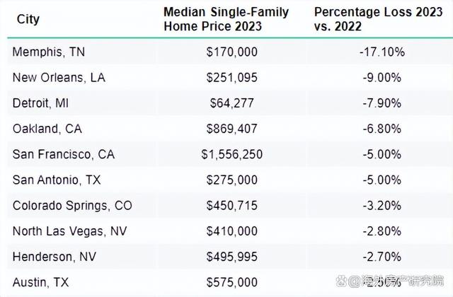This screenshot has height=297, width=453.
Task: Click the San Antonio, TX cell
Action: (x=57, y=180)
